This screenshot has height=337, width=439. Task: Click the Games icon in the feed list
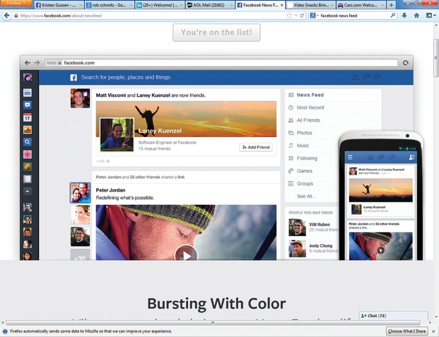(291, 171)
